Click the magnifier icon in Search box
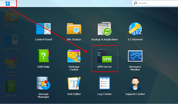The width and height of the screenshot is (178, 104). point(135,3)
